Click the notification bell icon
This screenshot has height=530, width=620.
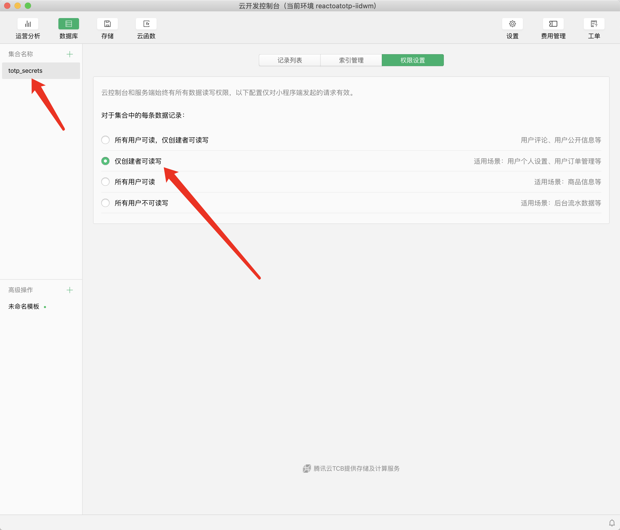click(x=612, y=523)
